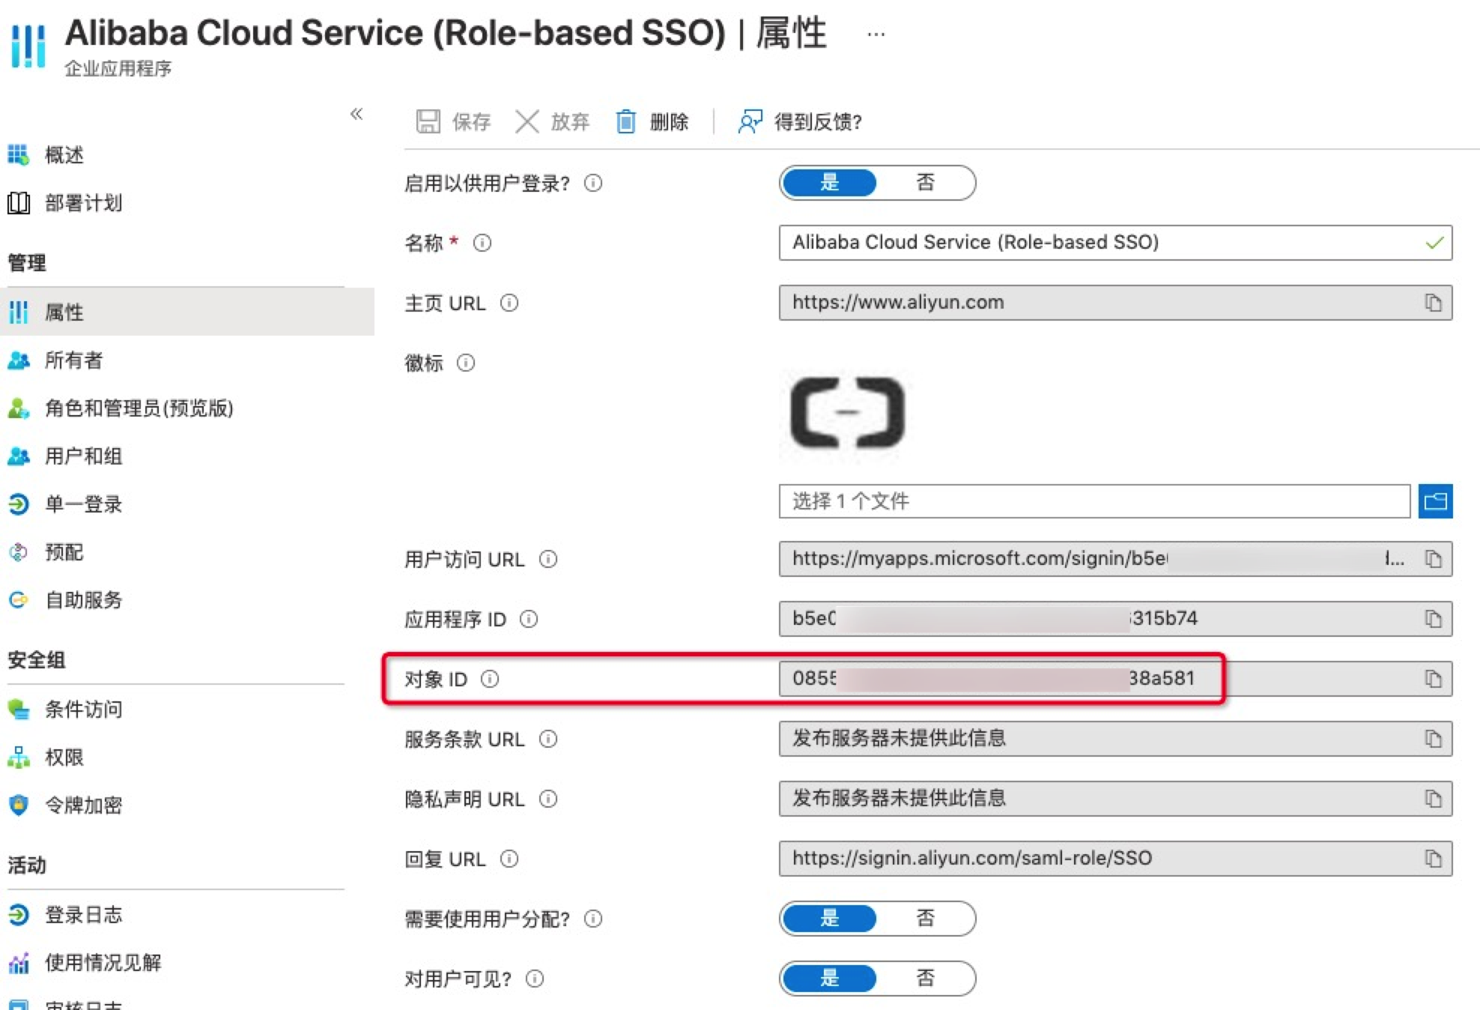This screenshot has height=1010, width=1480.
Task: Click the 保存 (Save) toolbar button
Action: click(453, 121)
